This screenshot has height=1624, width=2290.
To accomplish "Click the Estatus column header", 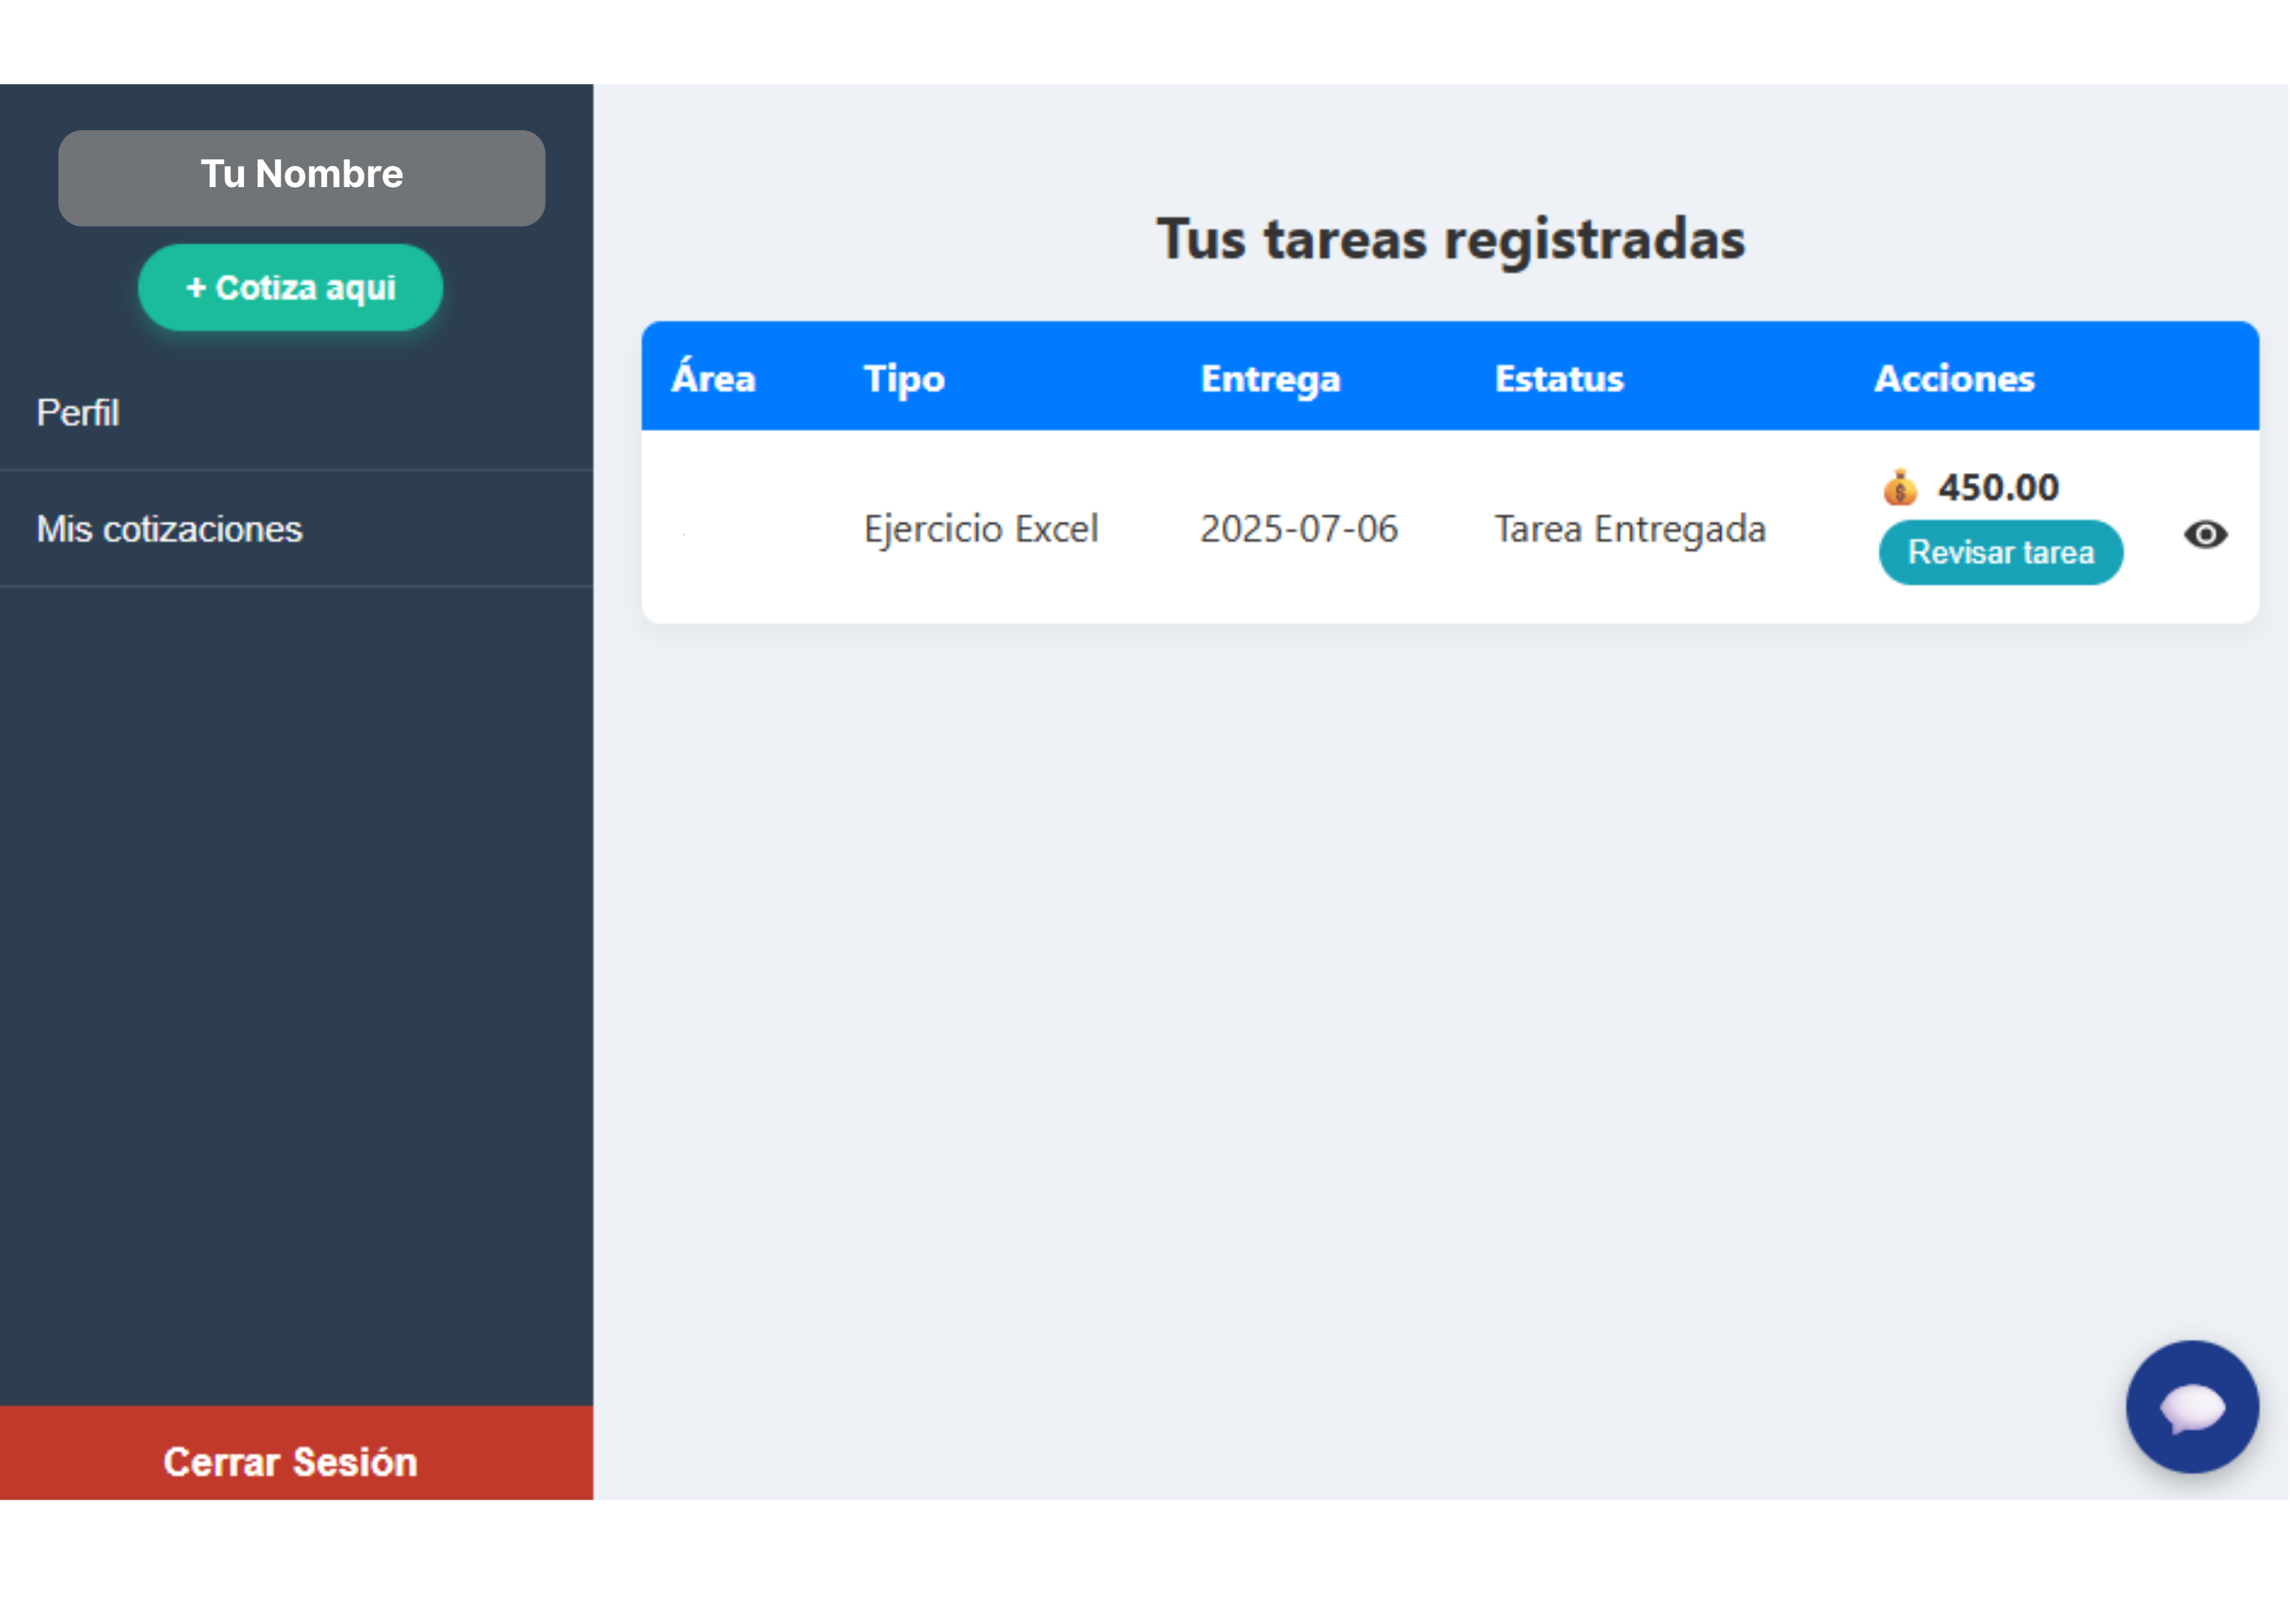I will pos(1558,379).
